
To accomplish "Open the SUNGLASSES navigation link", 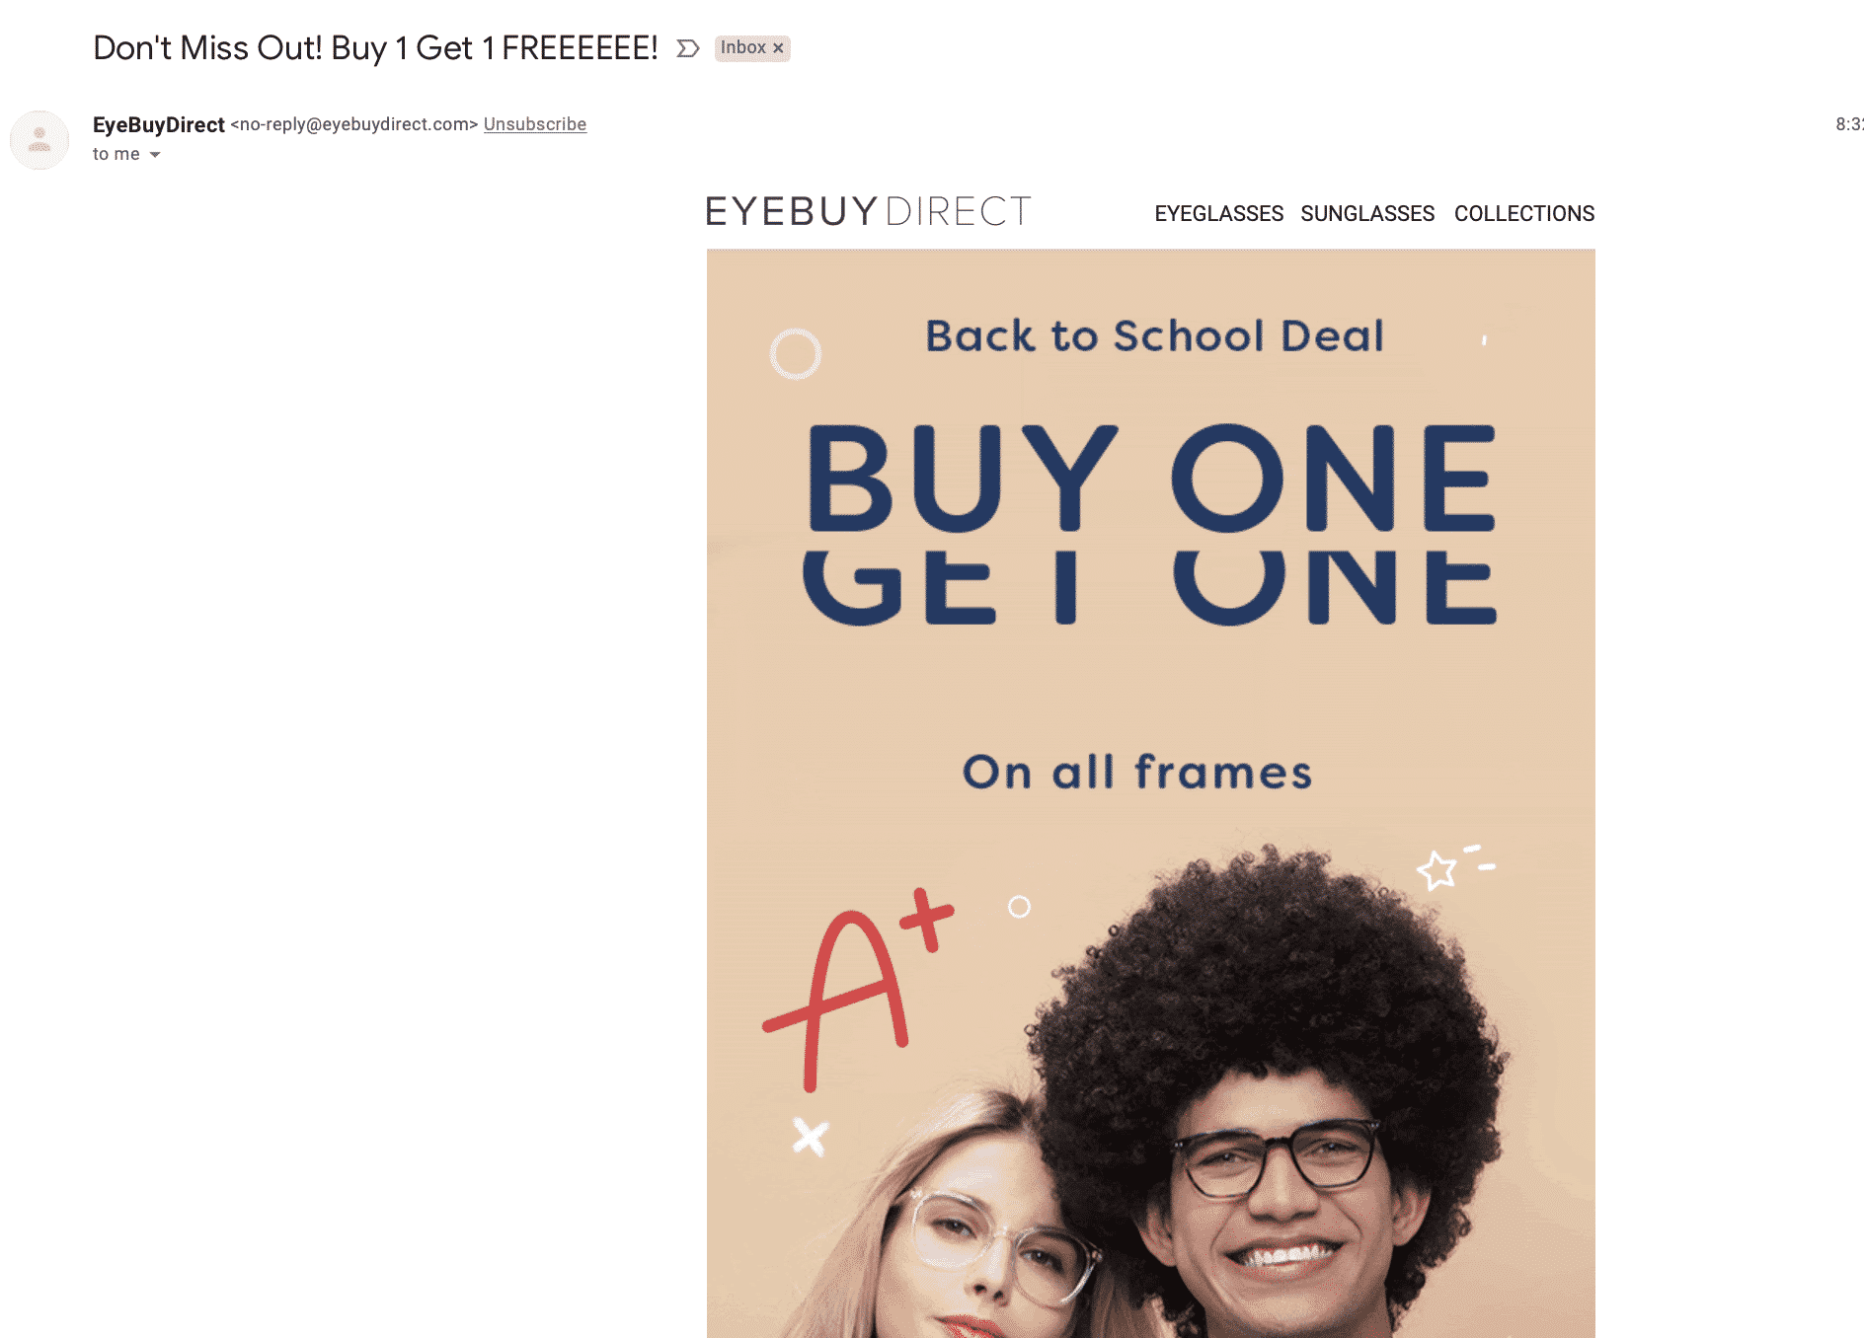I will pos(1367,213).
